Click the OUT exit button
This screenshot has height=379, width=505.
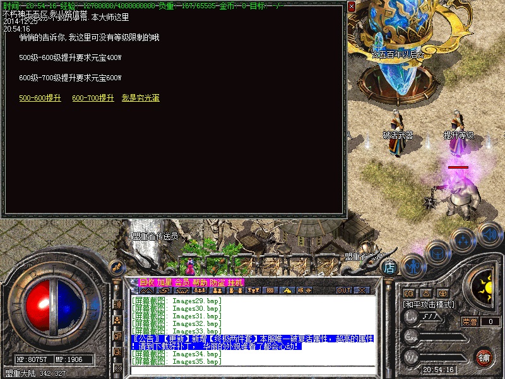point(343,290)
